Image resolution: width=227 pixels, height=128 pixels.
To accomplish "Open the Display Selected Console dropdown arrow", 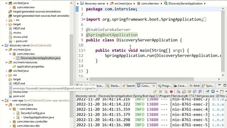I will click(217, 91).
